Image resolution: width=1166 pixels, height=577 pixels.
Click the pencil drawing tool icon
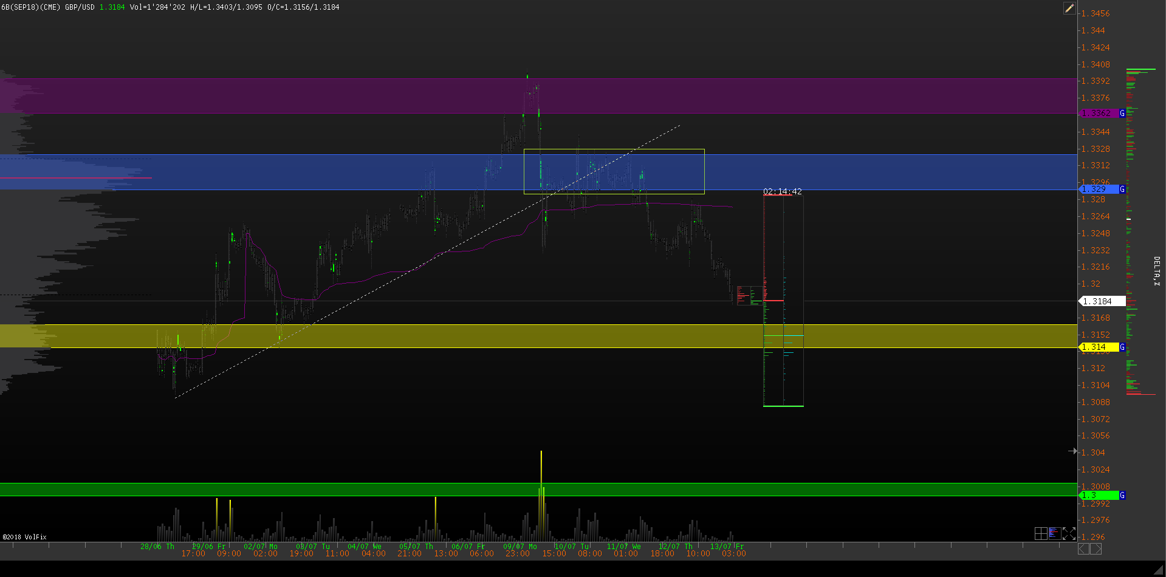pyautogui.click(x=1069, y=8)
